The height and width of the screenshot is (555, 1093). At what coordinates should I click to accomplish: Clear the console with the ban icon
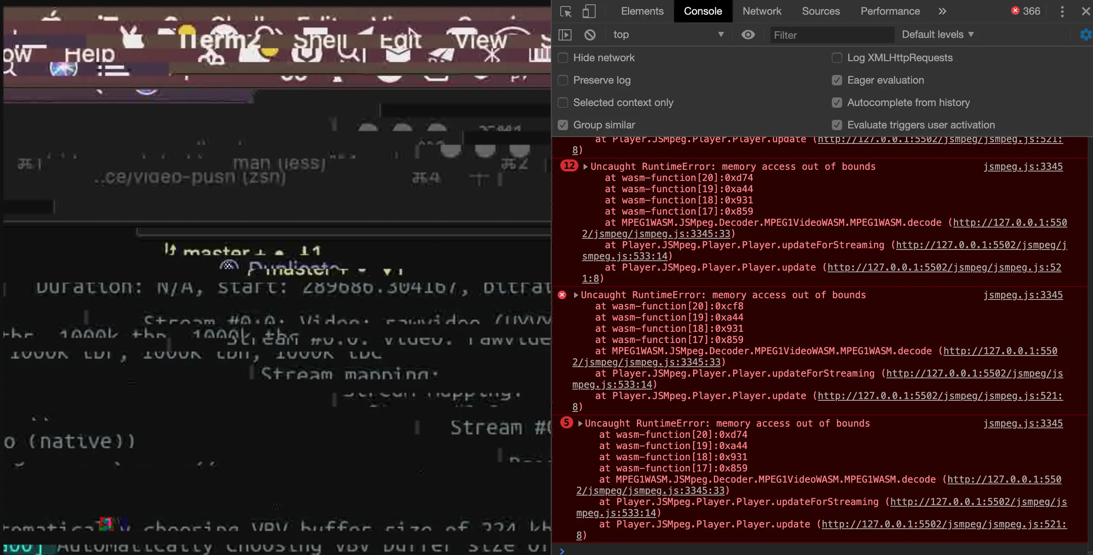[590, 34]
